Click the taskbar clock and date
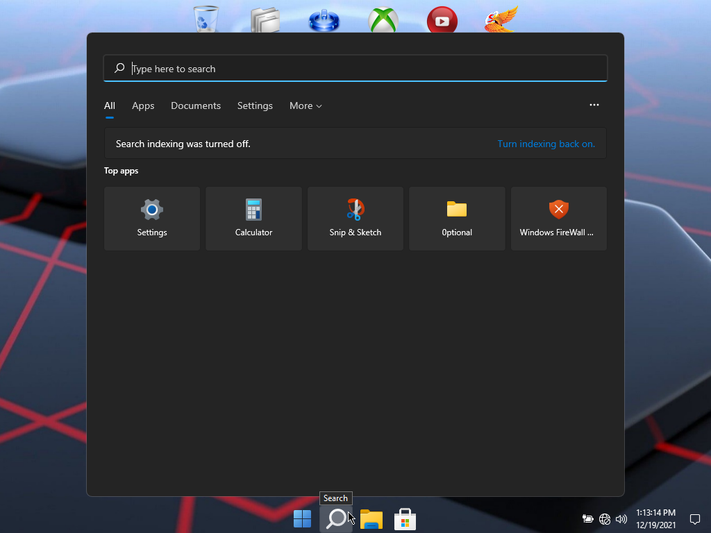This screenshot has height=533, width=711. coord(655,519)
